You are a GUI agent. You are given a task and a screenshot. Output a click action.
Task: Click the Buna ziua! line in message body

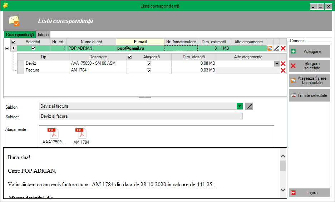point(19,157)
